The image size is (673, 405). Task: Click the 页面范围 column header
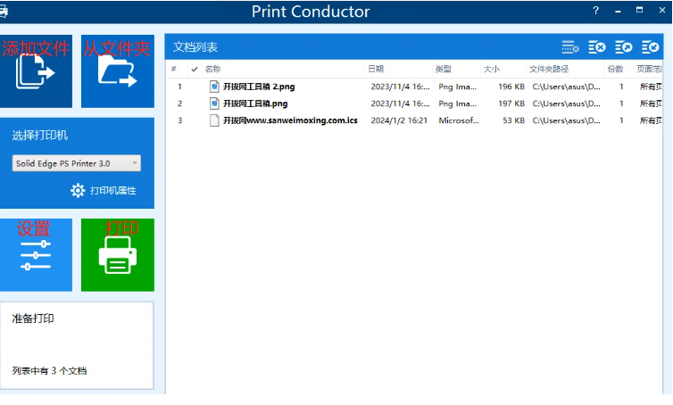[649, 69]
